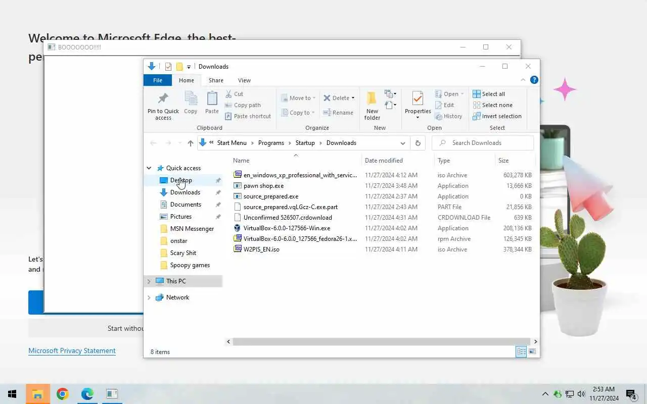Click the History ribbon button

tap(448, 116)
